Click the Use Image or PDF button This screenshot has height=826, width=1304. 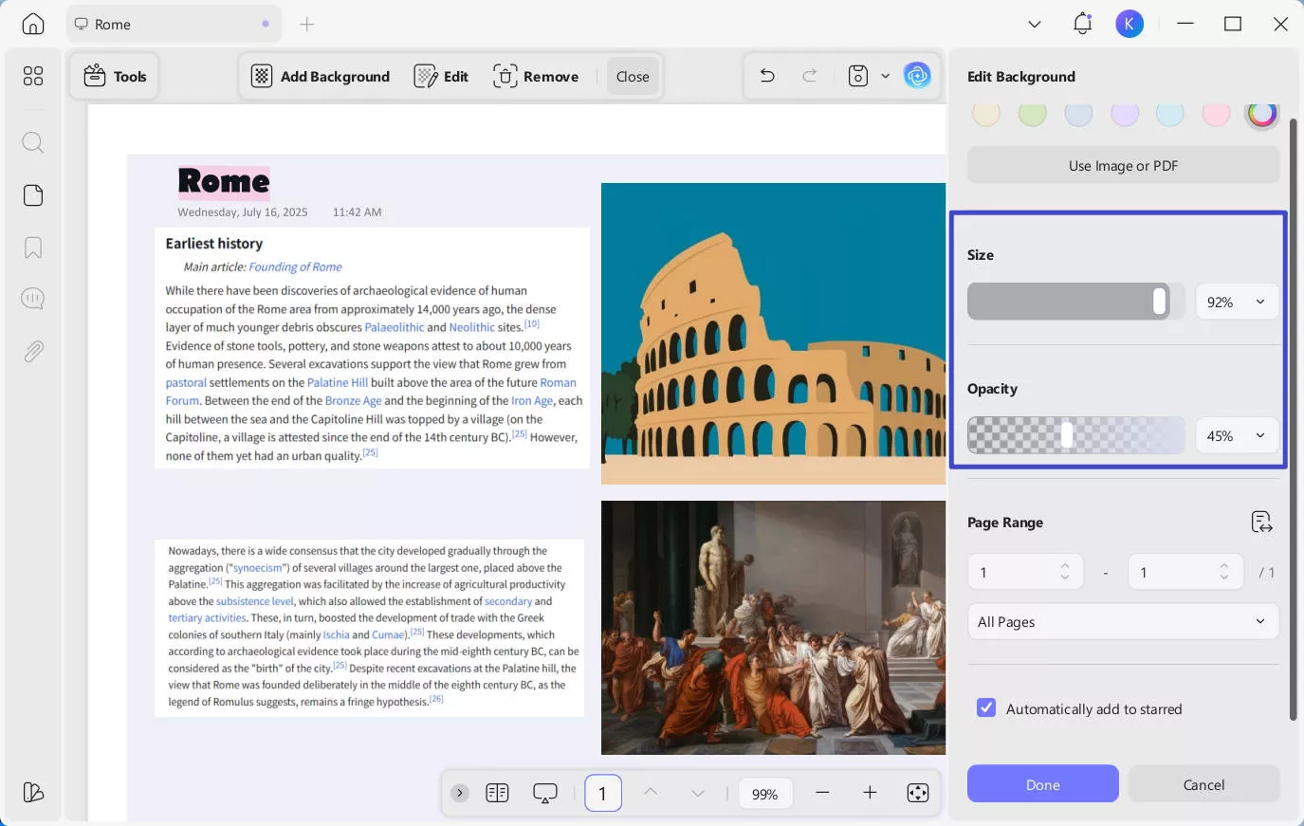click(x=1123, y=166)
